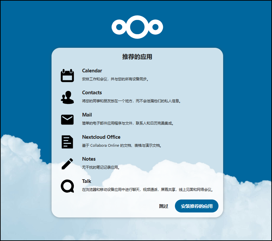Click the Notes pencil icon

pos(67,164)
